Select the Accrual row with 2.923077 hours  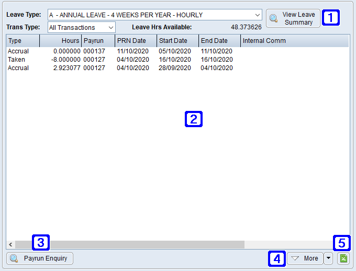point(105,68)
